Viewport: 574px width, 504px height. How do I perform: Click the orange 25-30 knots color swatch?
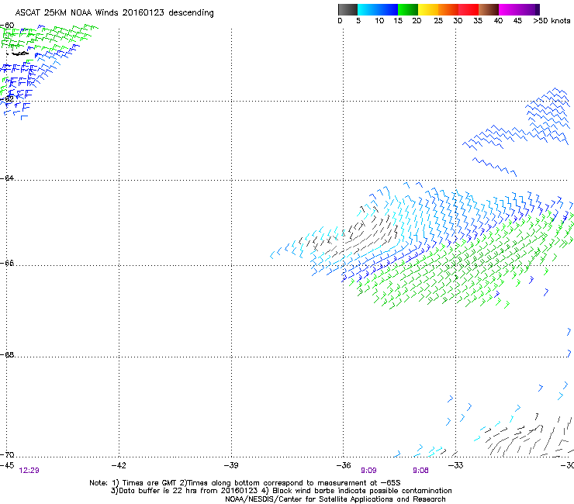[x=448, y=9]
